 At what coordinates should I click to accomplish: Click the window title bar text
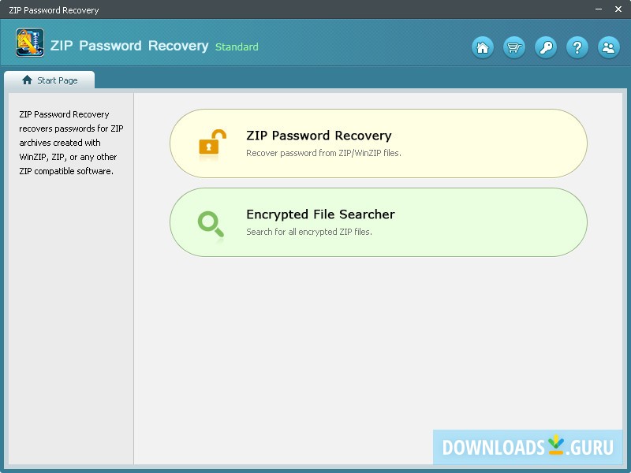tap(54, 10)
